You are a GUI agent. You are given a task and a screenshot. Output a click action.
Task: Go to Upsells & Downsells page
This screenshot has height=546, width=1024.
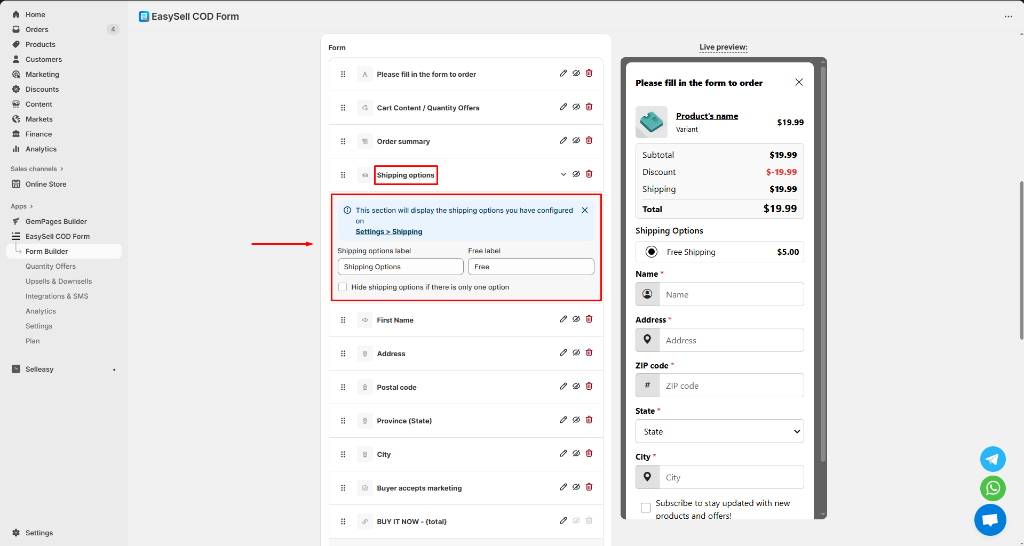pos(59,281)
